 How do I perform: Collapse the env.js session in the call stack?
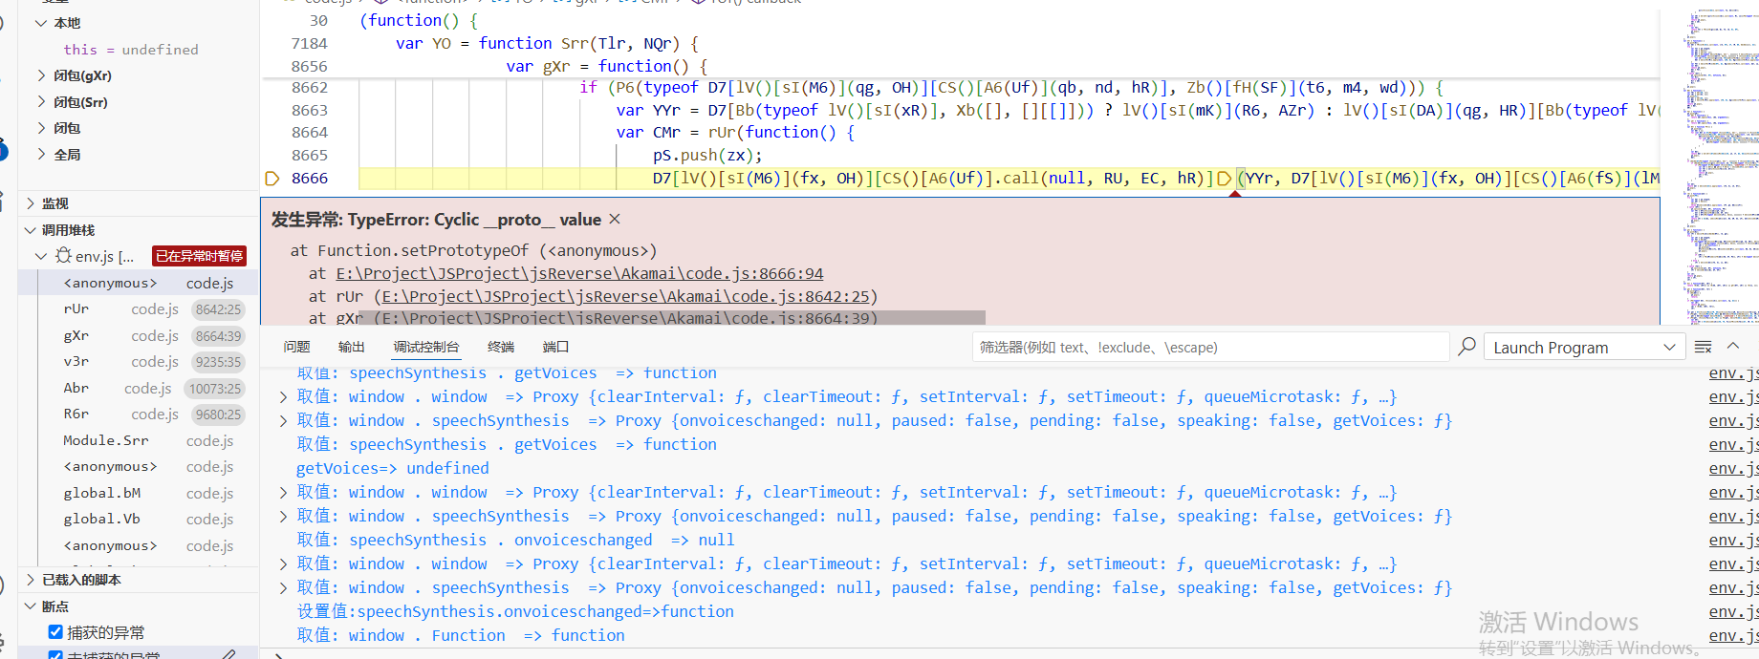(41, 256)
